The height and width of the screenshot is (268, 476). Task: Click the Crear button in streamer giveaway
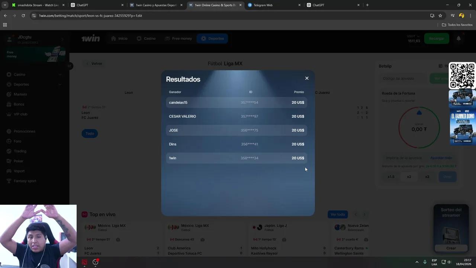[x=451, y=248]
